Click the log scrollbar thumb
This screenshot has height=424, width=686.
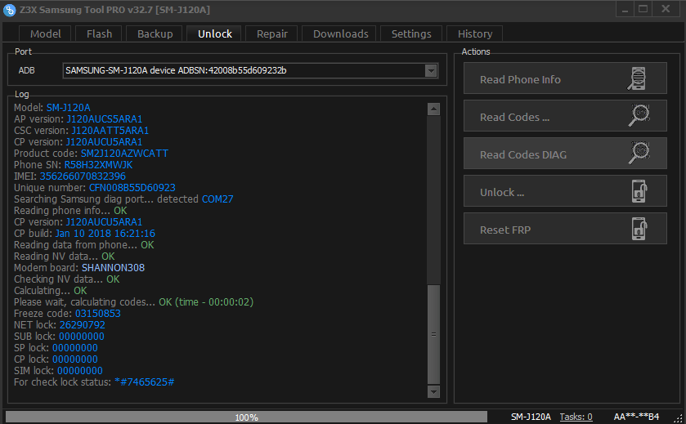[x=433, y=334]
